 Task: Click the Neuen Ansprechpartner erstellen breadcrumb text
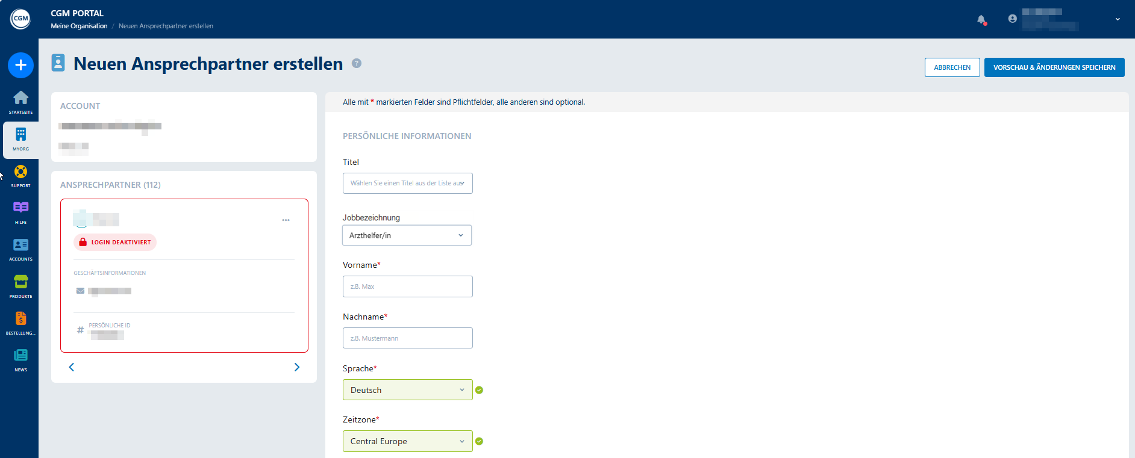tap(166, 26)
